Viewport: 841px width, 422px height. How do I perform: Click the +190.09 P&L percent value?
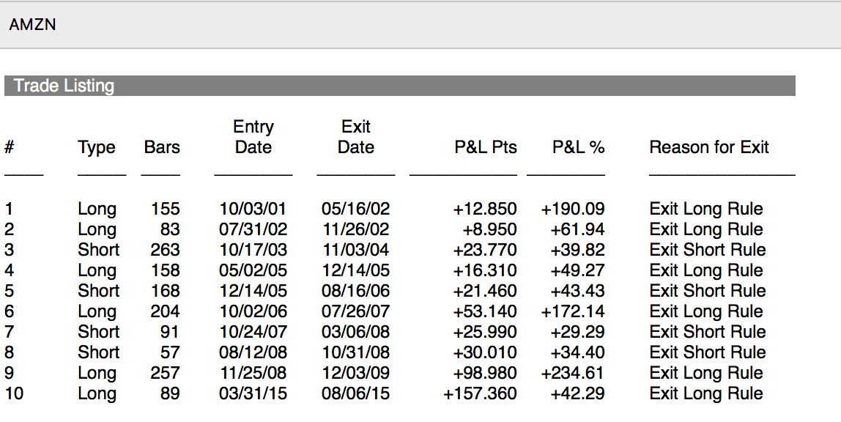(573, 209)
